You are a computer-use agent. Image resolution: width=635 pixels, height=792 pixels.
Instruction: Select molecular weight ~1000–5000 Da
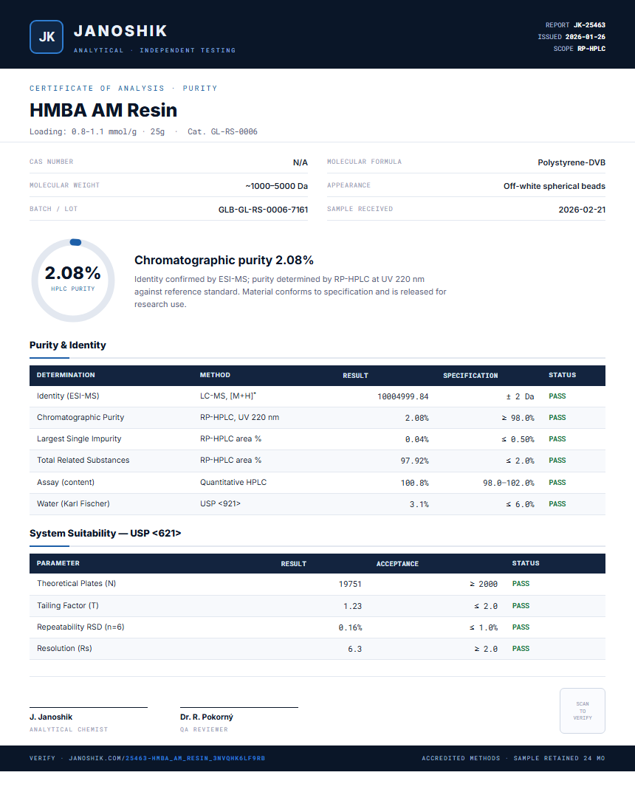pos(277,186)
